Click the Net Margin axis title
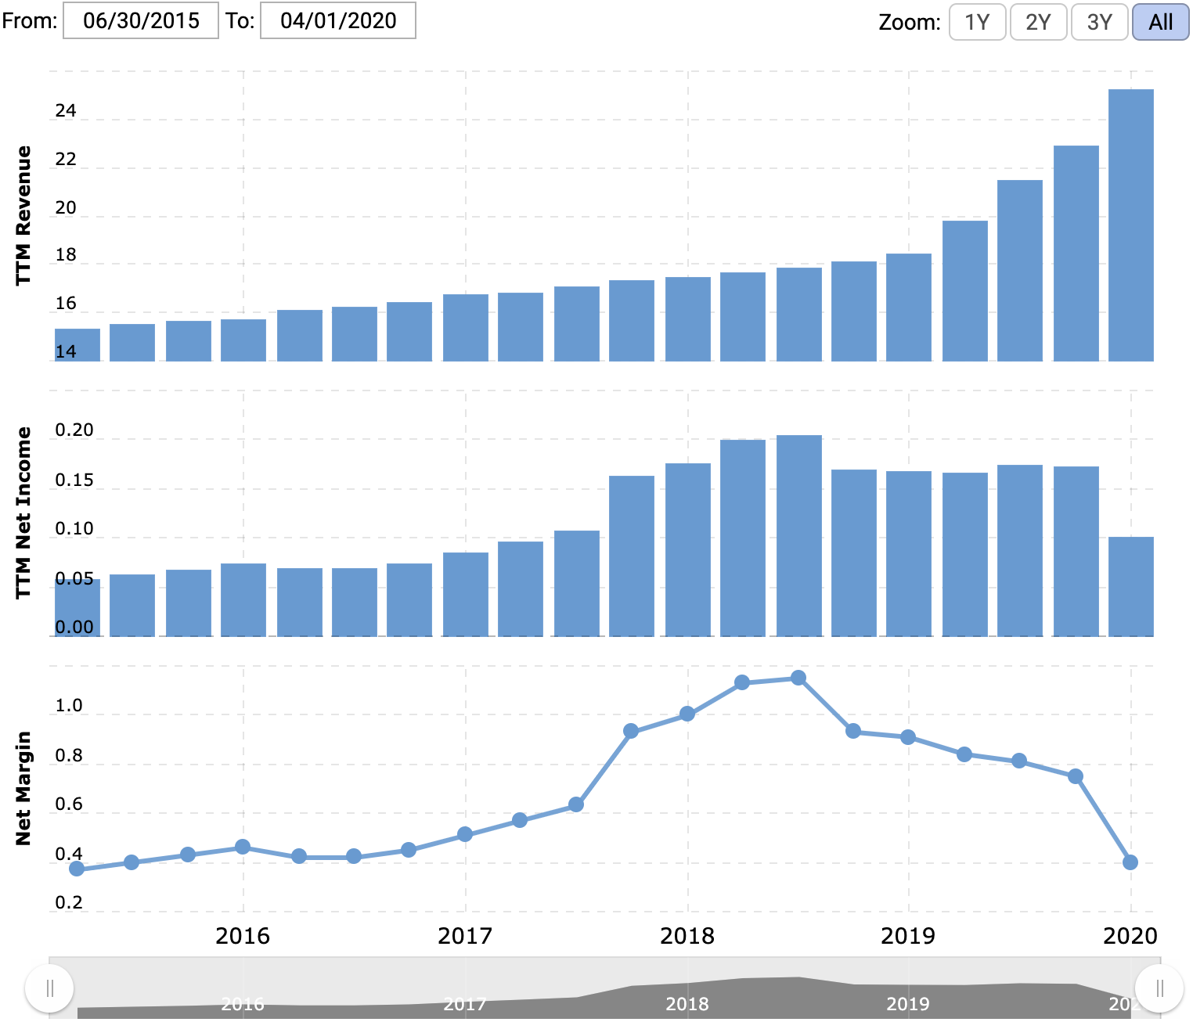The image size is (1193, 1022). 23,788
